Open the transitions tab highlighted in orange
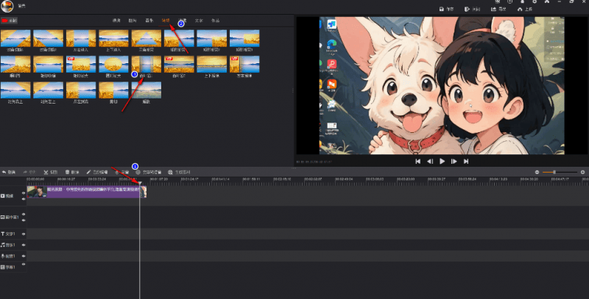Viewport: 589px width, 299px height. (x=167, y=21)
